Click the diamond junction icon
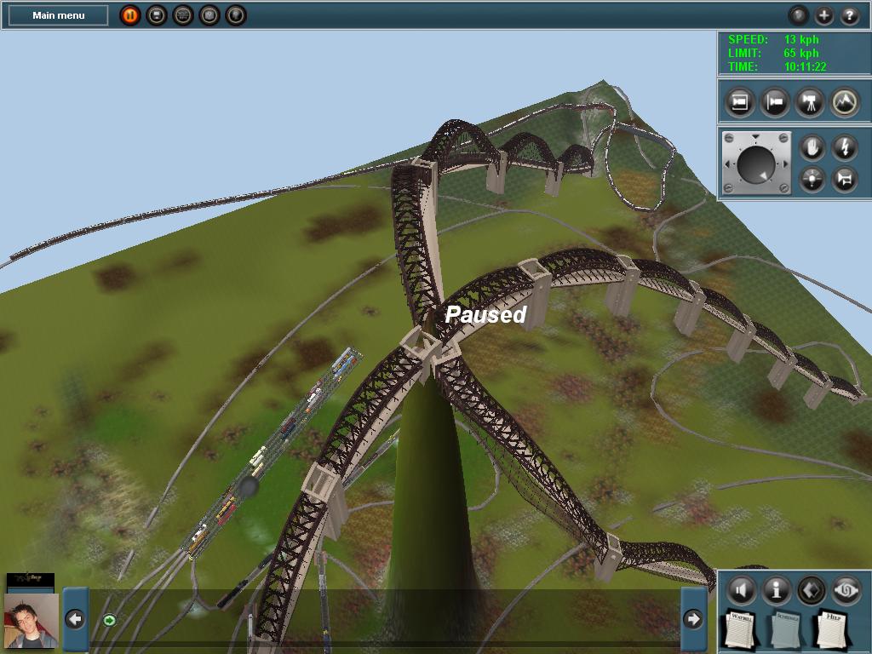The image size is (872, 654). (811, 590)
